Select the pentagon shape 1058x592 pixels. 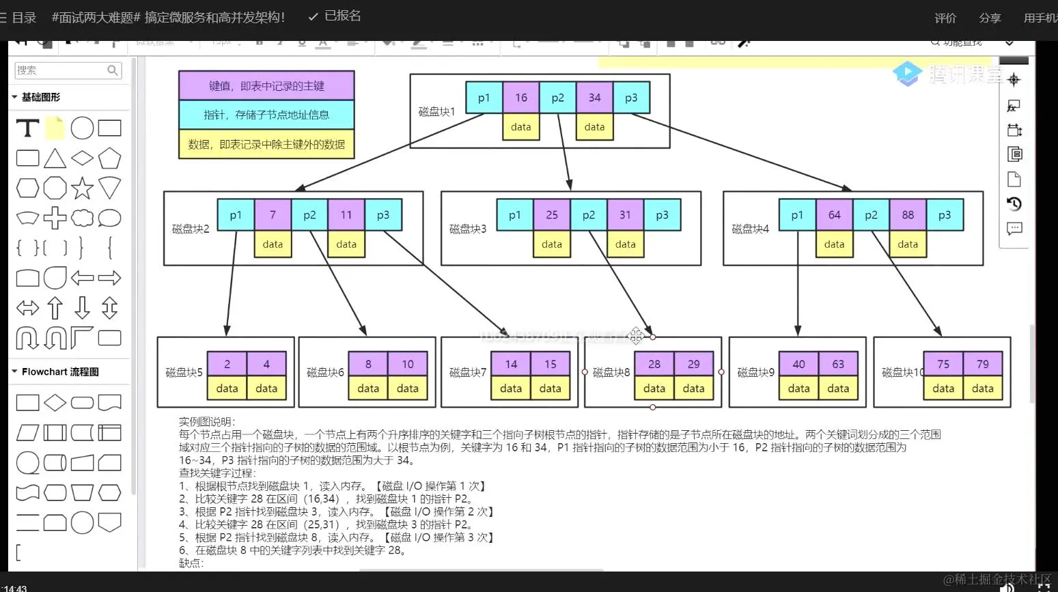pyautogui.click(x=109, y=158)
